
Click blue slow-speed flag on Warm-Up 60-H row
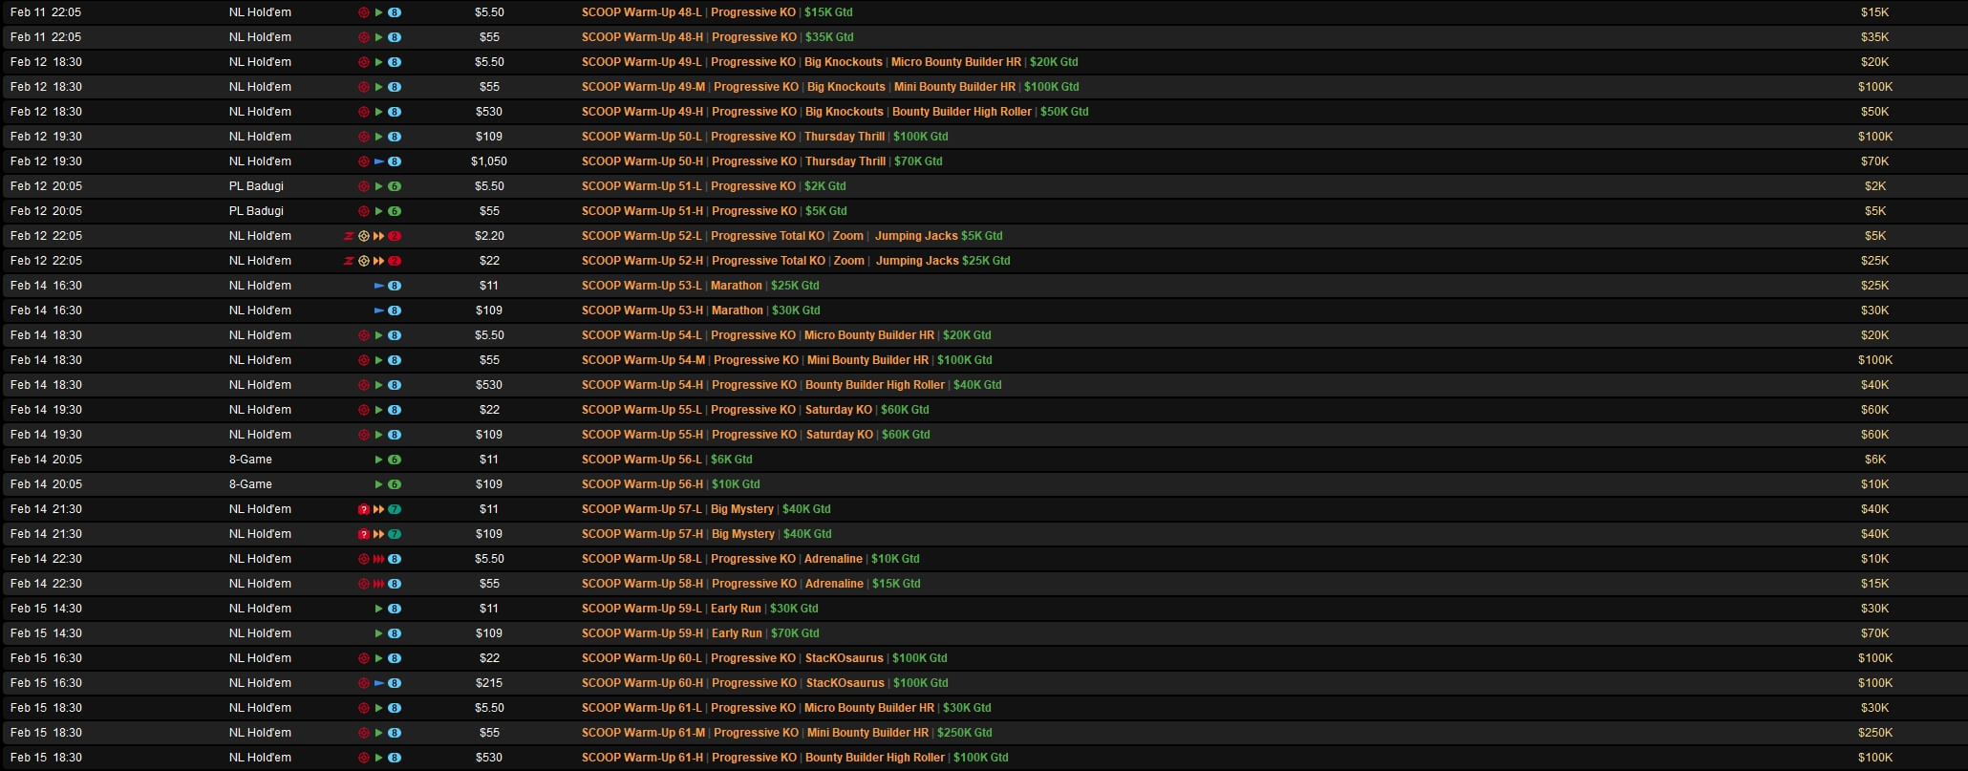(379, 683)
